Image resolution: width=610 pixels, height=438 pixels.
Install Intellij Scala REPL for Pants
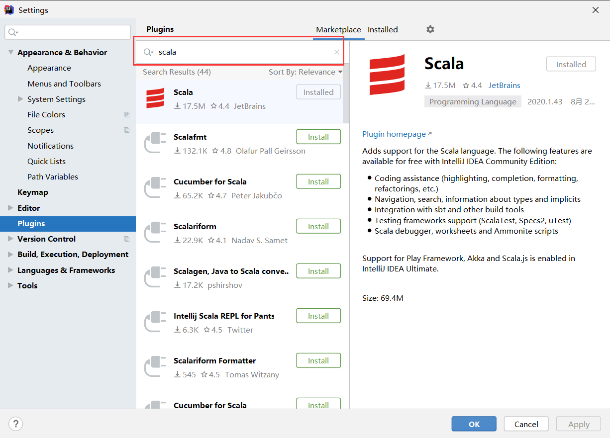click(x=318, y=316)
